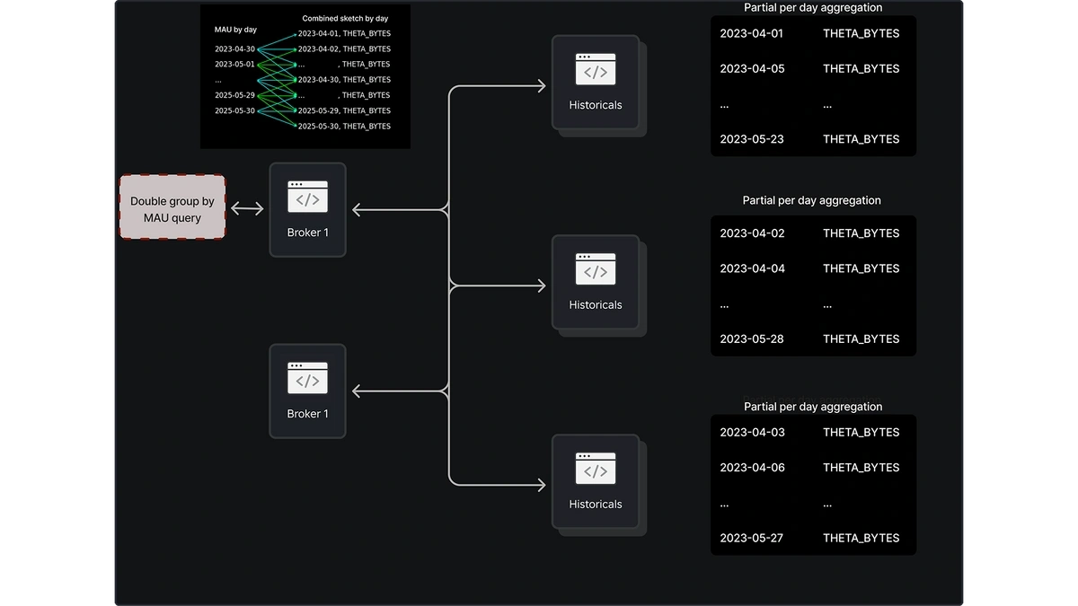This screenshot has height=606, width=1078.
Task: Select 2023-04-30 in the MAU by day column
Action: point(234,48)
